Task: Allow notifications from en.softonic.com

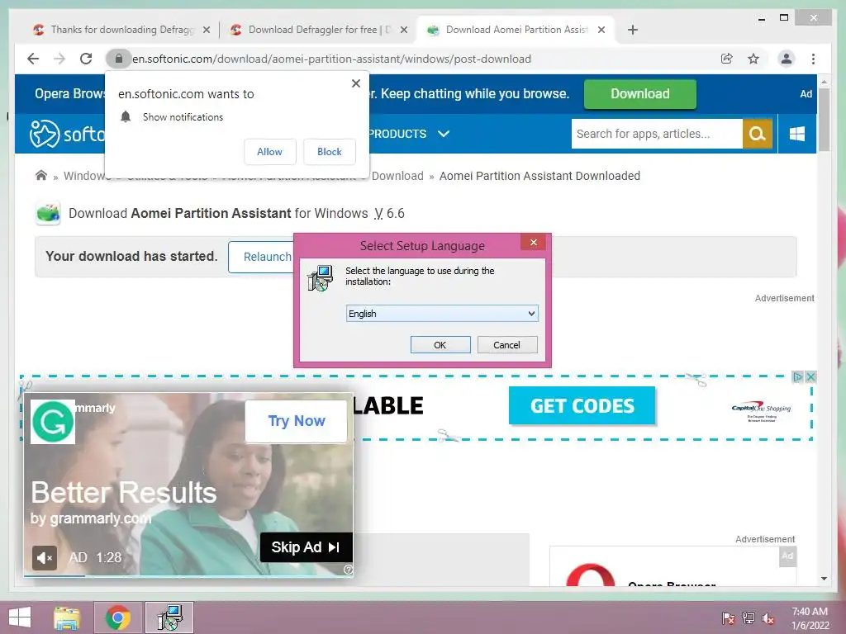Action: (x=270, y=152)
